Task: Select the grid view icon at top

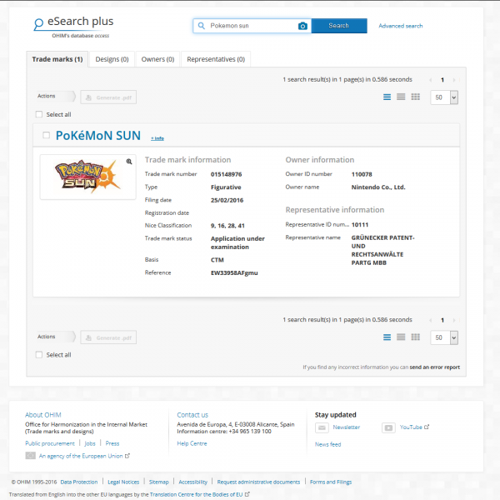Action: click(x=415, y=97)
